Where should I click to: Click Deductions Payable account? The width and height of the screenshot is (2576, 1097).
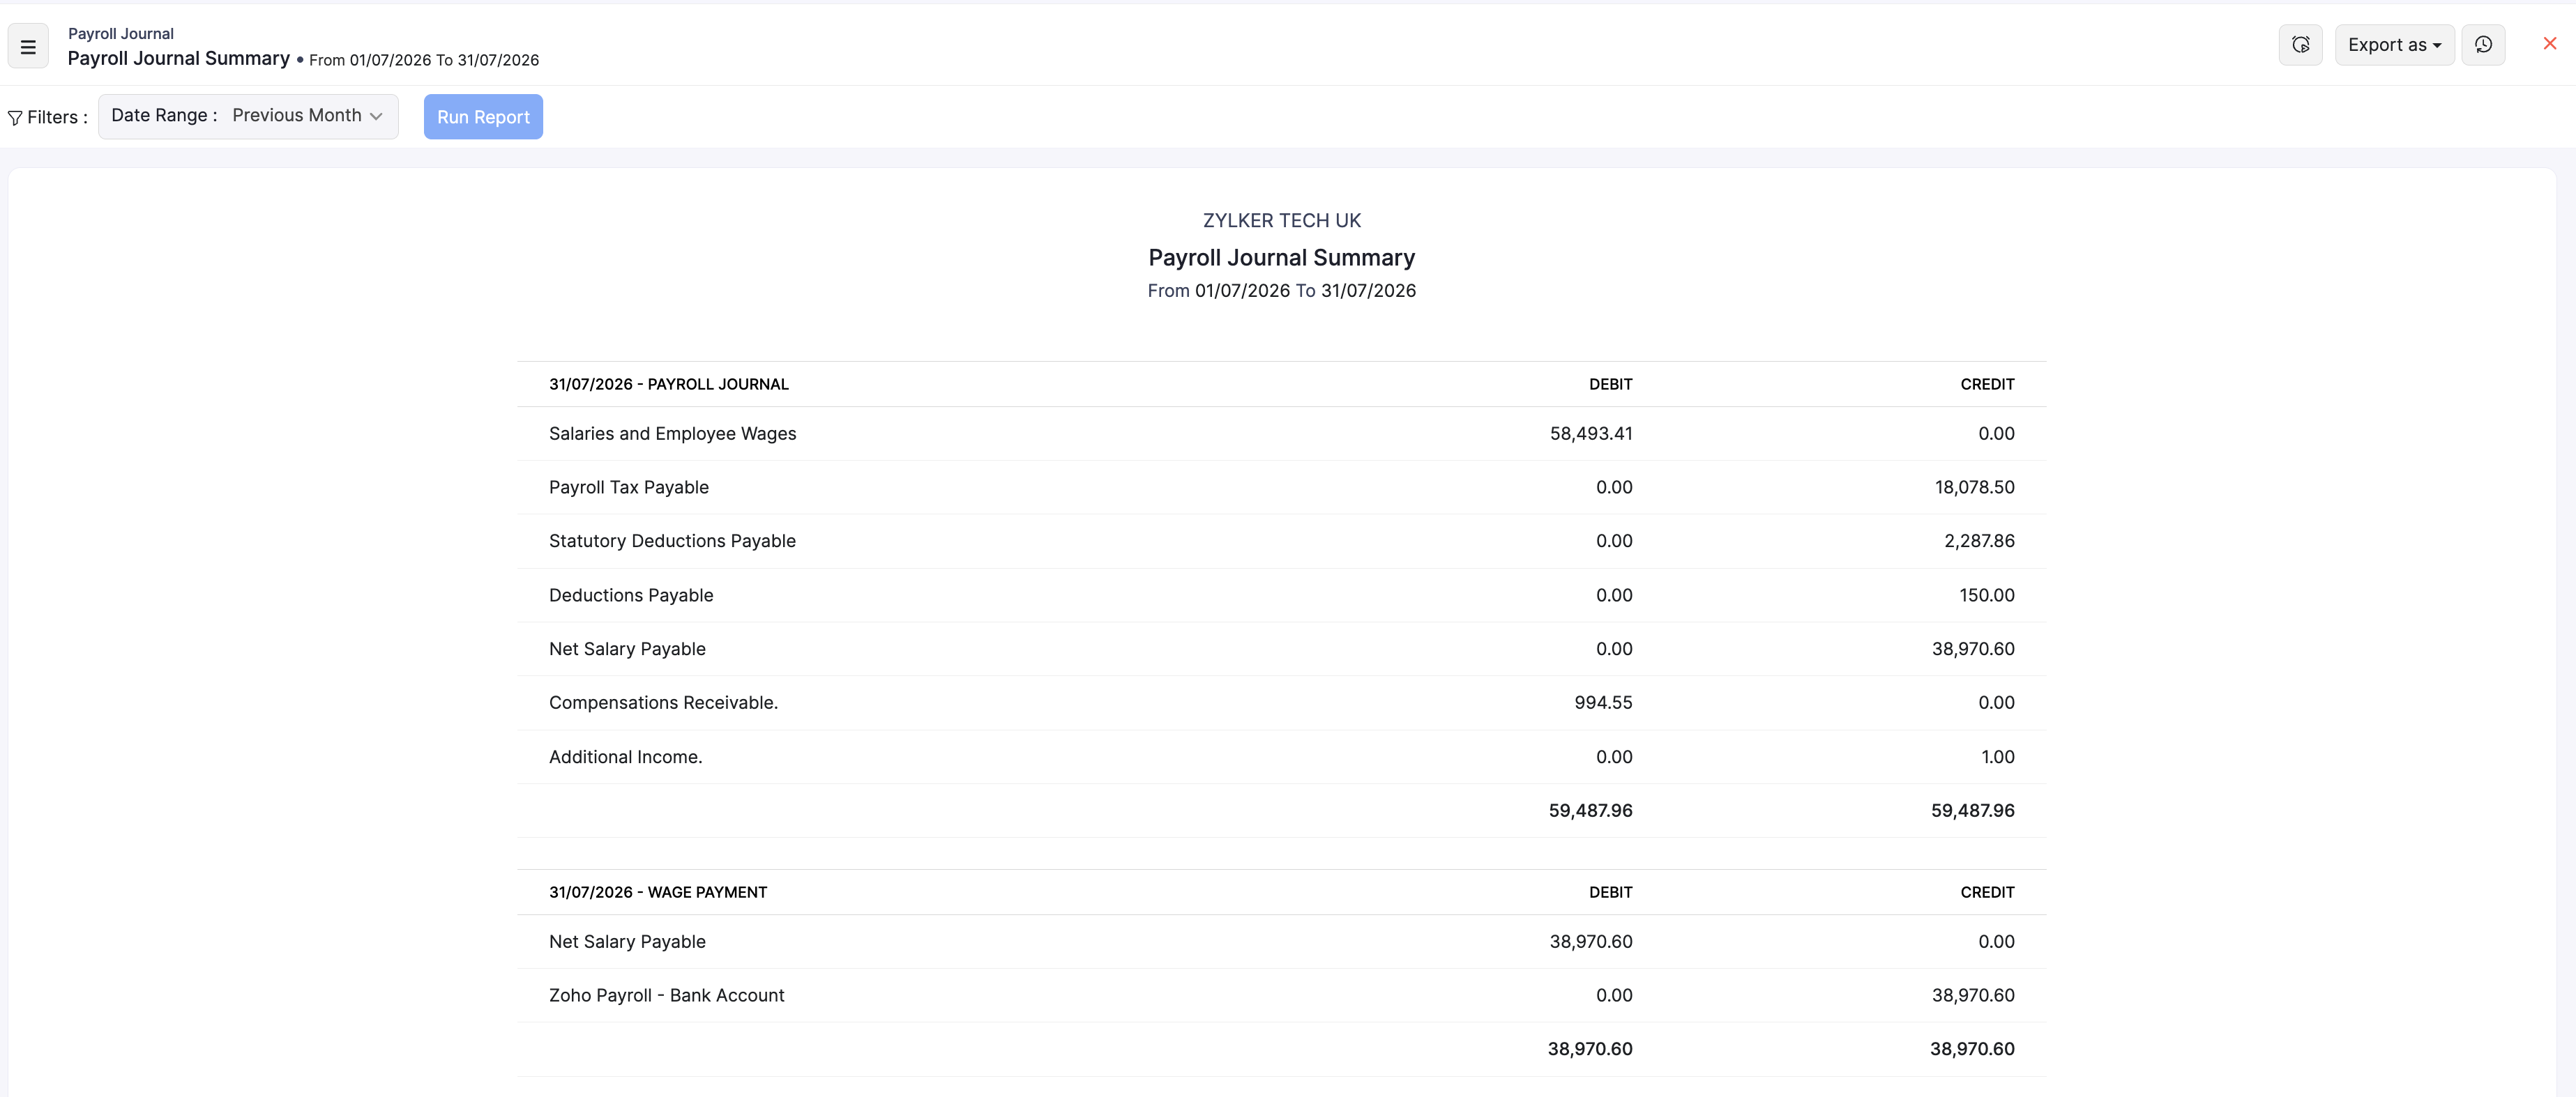(631, 595)
